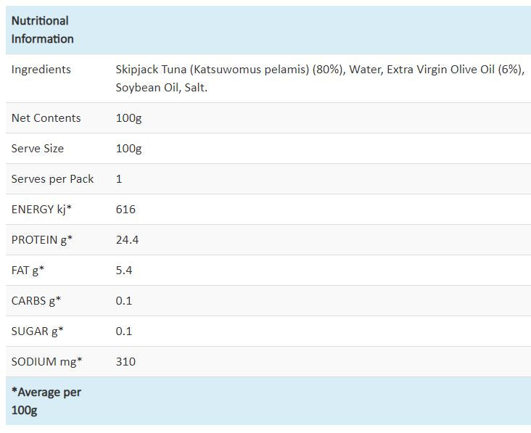
Task: Click the sodium value 310
Action: coord(125,362)
